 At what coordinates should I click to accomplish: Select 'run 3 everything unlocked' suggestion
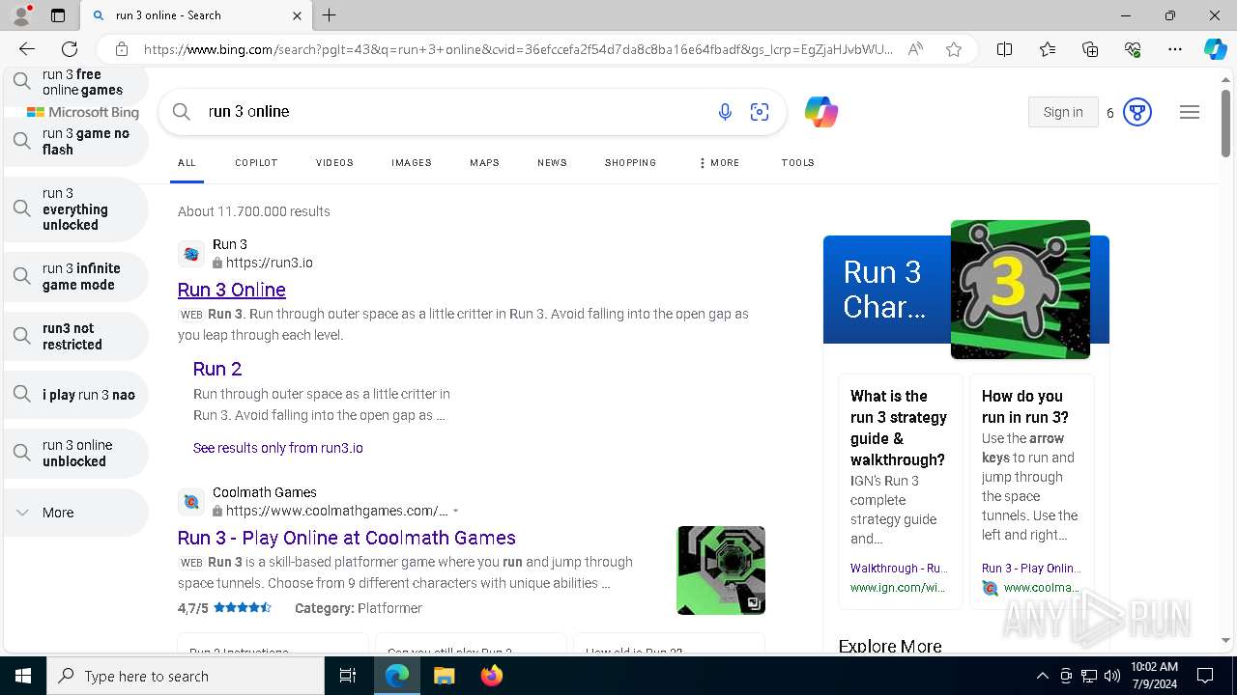coord(76,209)
